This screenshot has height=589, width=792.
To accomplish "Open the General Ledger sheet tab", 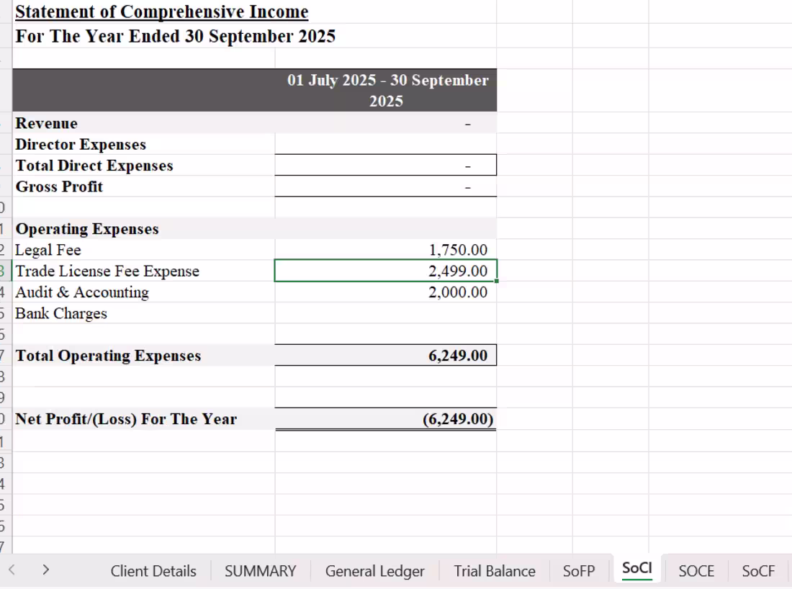I will click(x=375, y=571).
